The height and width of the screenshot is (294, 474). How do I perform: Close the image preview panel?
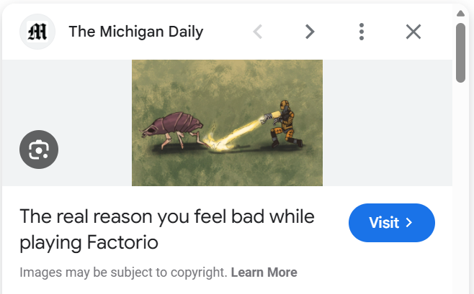[x=413, y=32]
